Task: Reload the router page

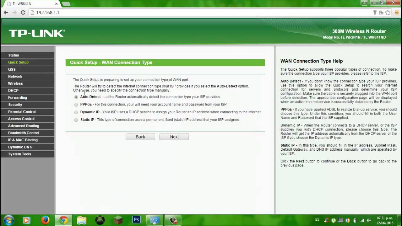Action: (x=23, y=13)
